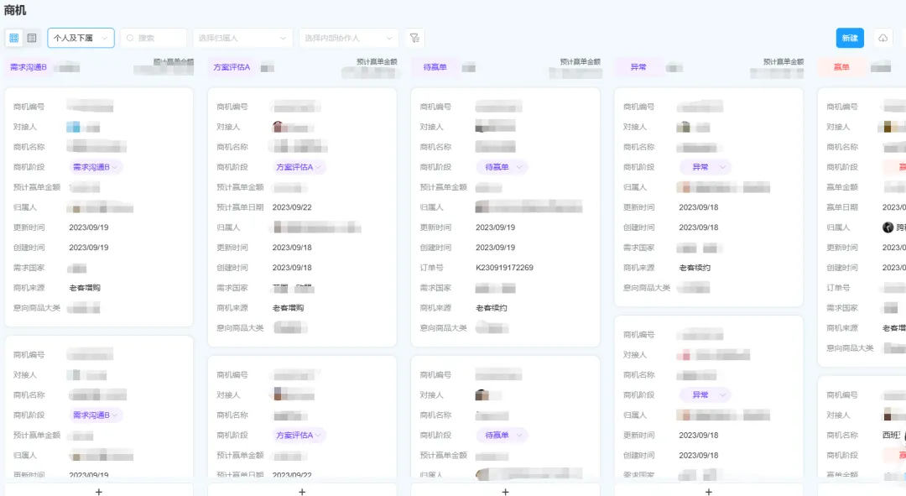
Task: Open the advanced filter icon
Action: pyautogui.click(x=414, y=38)
